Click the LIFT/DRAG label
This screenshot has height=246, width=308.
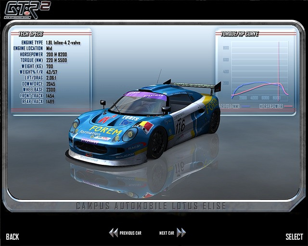(34, 78)
